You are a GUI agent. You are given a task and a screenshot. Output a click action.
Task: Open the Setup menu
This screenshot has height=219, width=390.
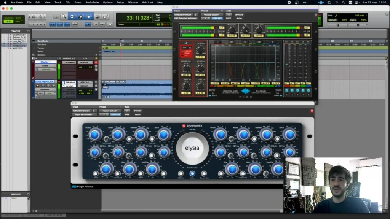[120, 3]
